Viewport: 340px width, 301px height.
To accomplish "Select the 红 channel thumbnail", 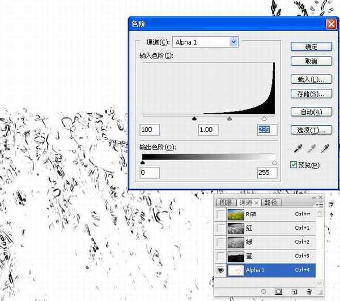I will coord(236,228).
